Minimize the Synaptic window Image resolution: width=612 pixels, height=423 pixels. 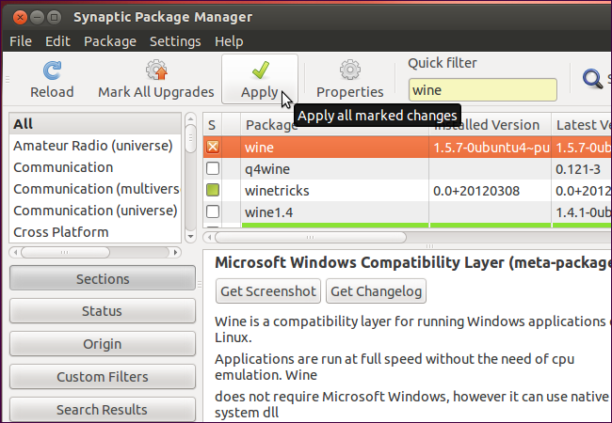pos(37,17)
